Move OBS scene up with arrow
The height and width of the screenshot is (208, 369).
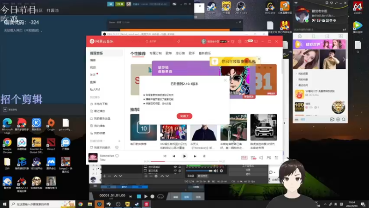(x=115, y=176)
